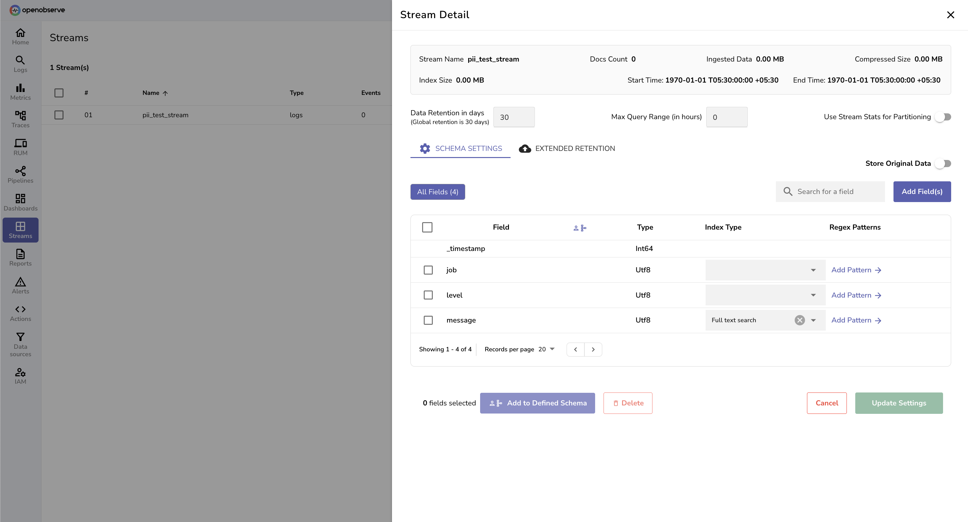Image resolution: width=968 pixels, height=522 pixels.
Task: Switch to Schema Settings tab
Action: click(460, 148)
